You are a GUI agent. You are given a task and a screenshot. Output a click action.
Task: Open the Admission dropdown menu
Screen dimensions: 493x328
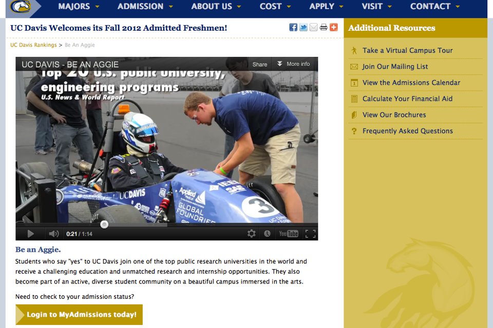[x=145, y=6]
